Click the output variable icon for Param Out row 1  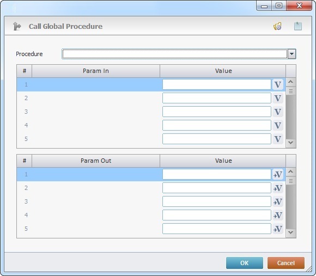pyautogui.click(x=278, y=174)
